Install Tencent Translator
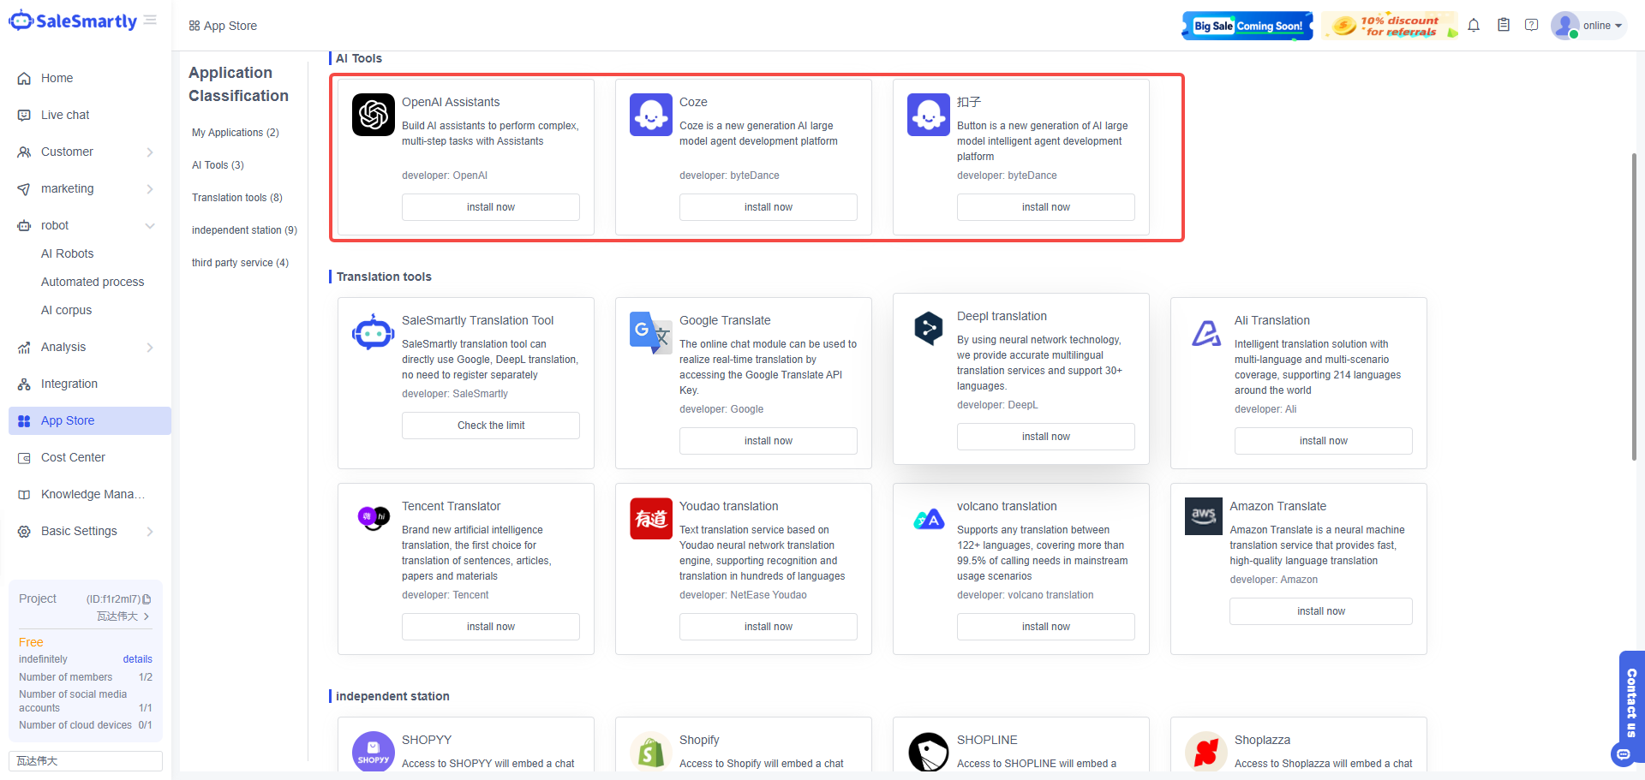This screenshot has width=1645, height=780. (x=491, y=627)
